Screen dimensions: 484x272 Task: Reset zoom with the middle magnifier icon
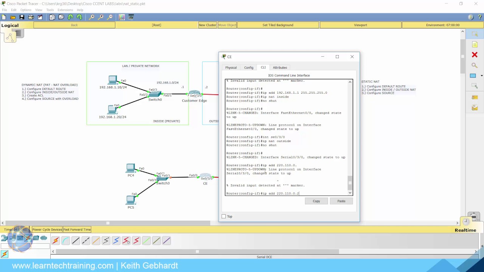click(x=101, y=17)
